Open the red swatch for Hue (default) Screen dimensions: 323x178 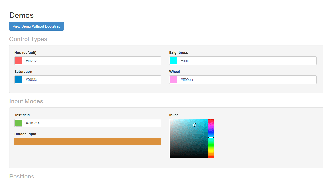pos(19,61)
